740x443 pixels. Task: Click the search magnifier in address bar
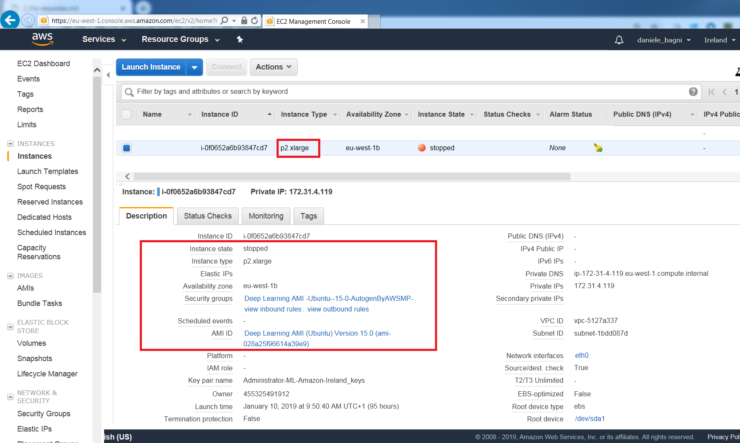click(x=224, y=20)
